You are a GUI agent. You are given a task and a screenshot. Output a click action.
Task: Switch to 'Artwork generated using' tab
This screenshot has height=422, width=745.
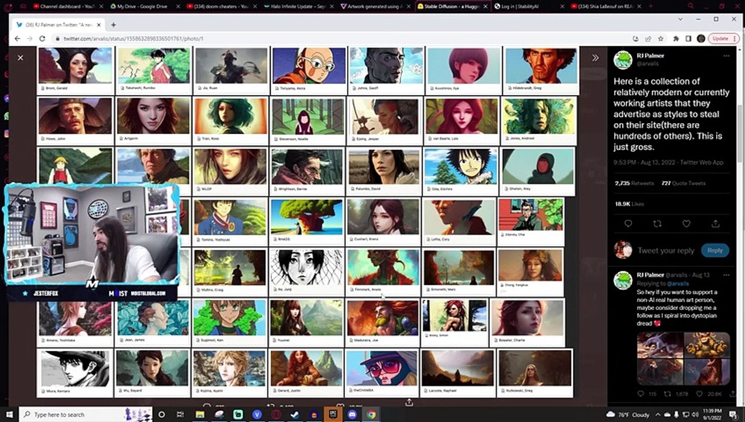pos(375,6)
